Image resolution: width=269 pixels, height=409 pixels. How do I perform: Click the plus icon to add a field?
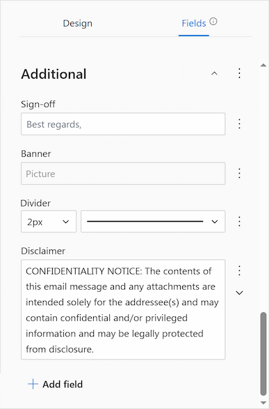pos(33,384)
